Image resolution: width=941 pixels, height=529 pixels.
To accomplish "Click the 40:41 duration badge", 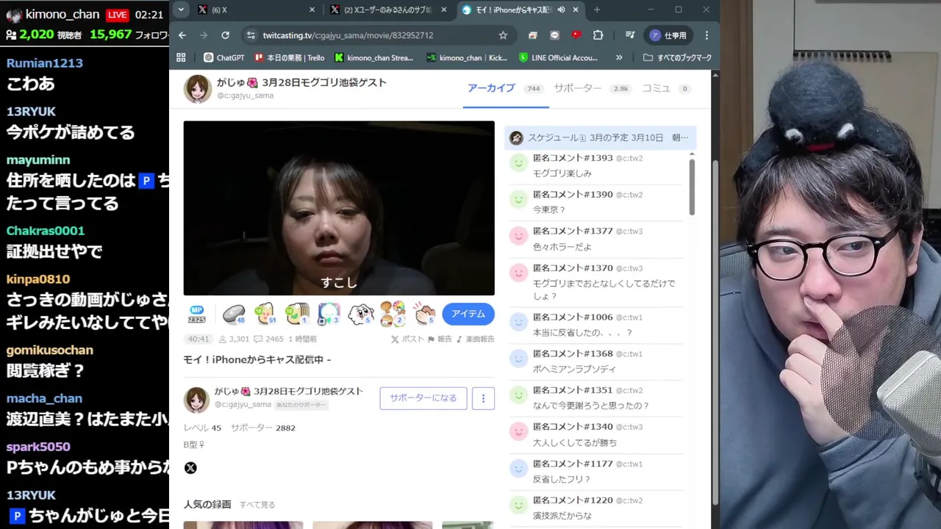I will (198, 339).
